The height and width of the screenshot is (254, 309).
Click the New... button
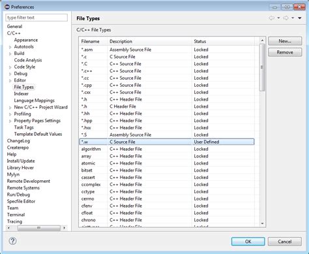click(285, 41)
